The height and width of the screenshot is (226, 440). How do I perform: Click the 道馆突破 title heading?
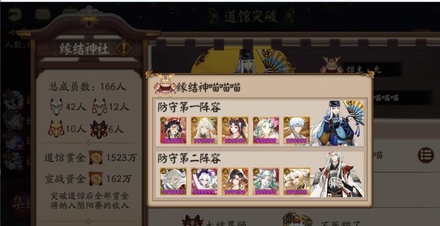[251, 16]
